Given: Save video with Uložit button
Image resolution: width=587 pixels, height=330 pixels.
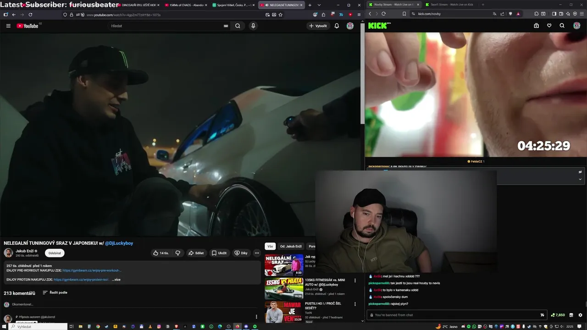Looking at the screenshot, I should (219, 253).
